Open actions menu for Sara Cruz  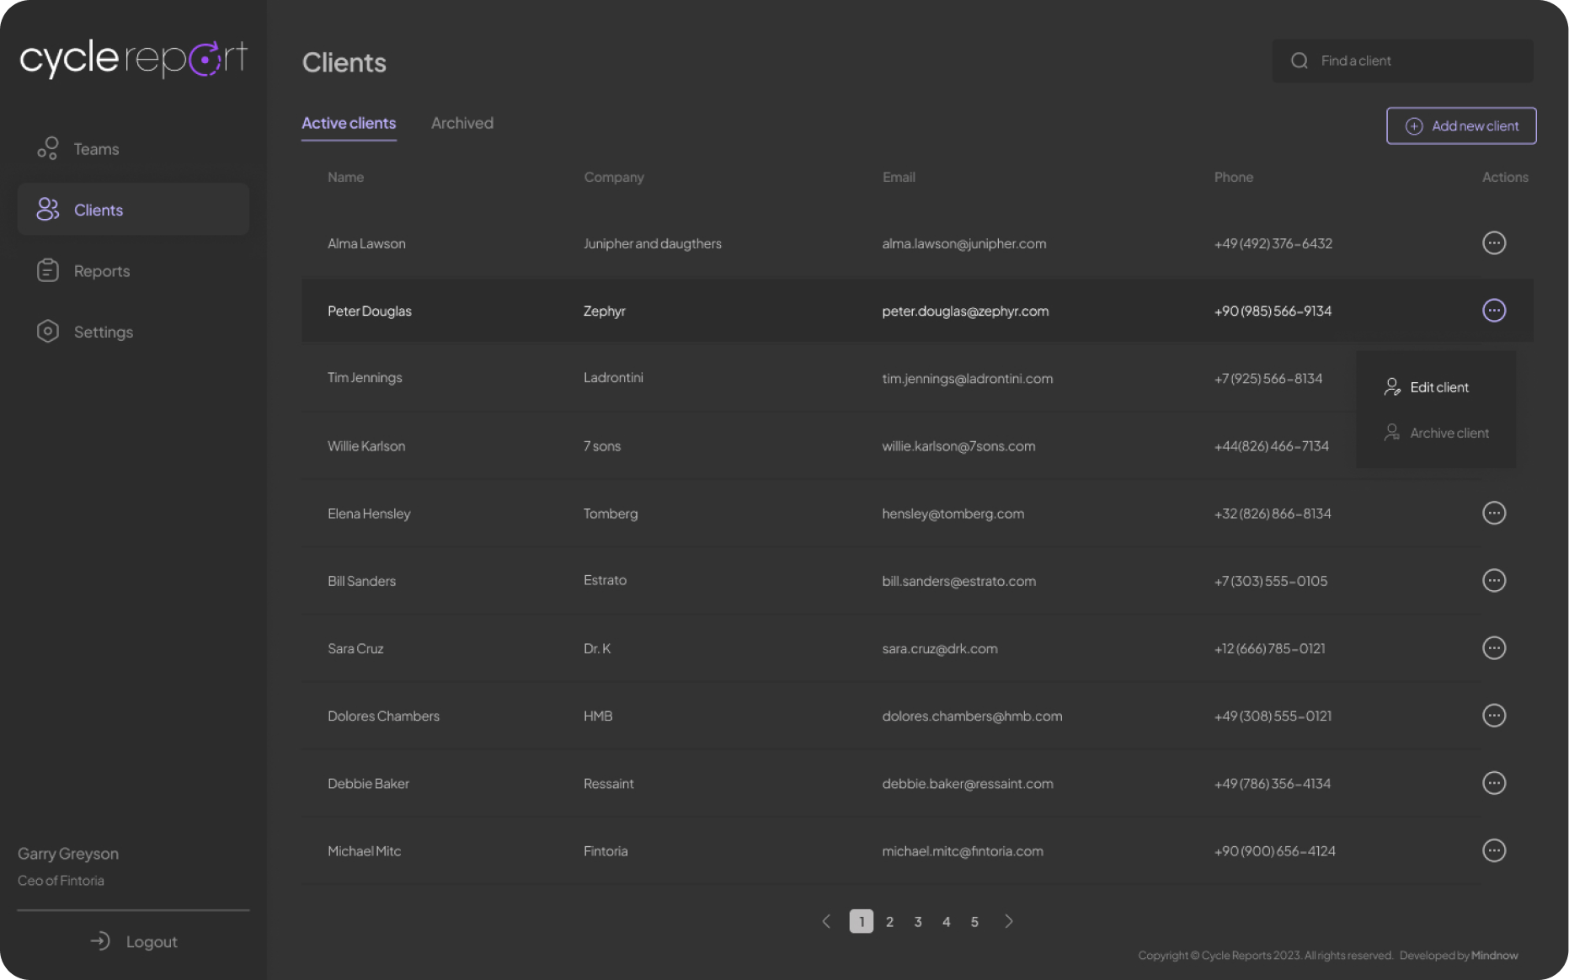coord(1493,647)
